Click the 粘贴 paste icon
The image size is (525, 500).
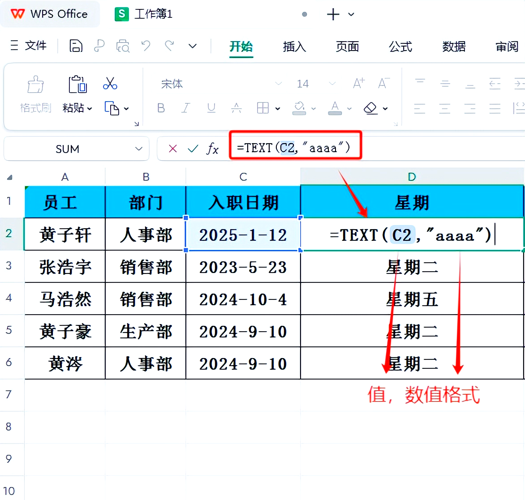[77, 84]
